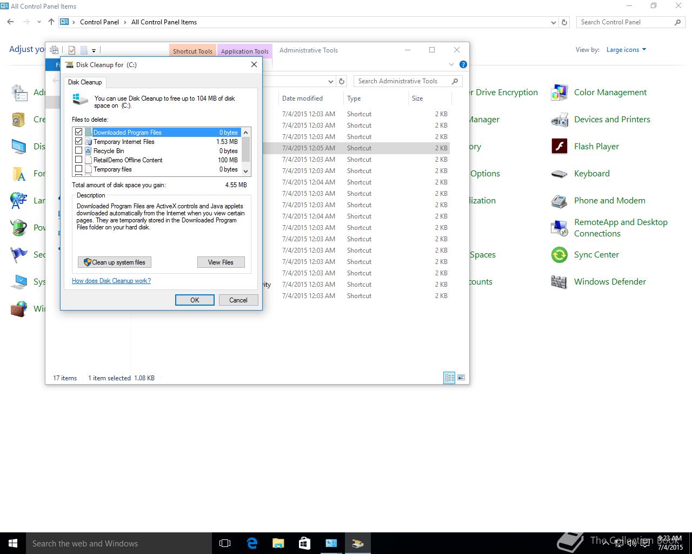Go up one level in Control Panel
The height and width of the screenshot is (554, 692).
tap(51, 22)
